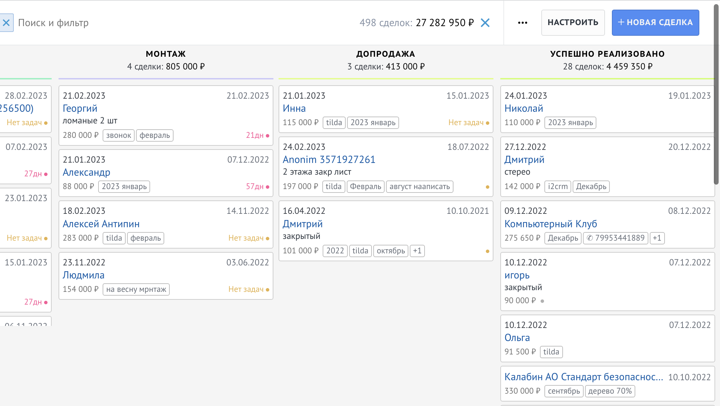Expand the +1 tags on the Компьютерный Клуб deal
The height and width of the screenshot is (406, 720).
click(x=657, y=238)
